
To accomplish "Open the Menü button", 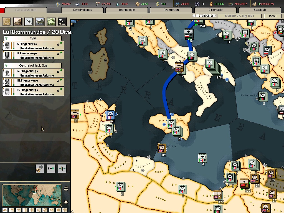I will [x=273, y=16].
